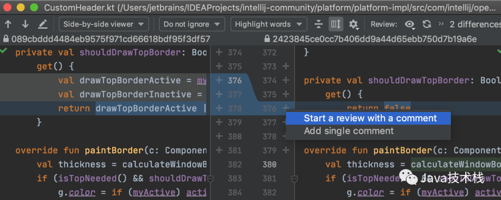Click the 2 differences counter
The width and height of the screenshot is (501, 200).
[475, 24]
